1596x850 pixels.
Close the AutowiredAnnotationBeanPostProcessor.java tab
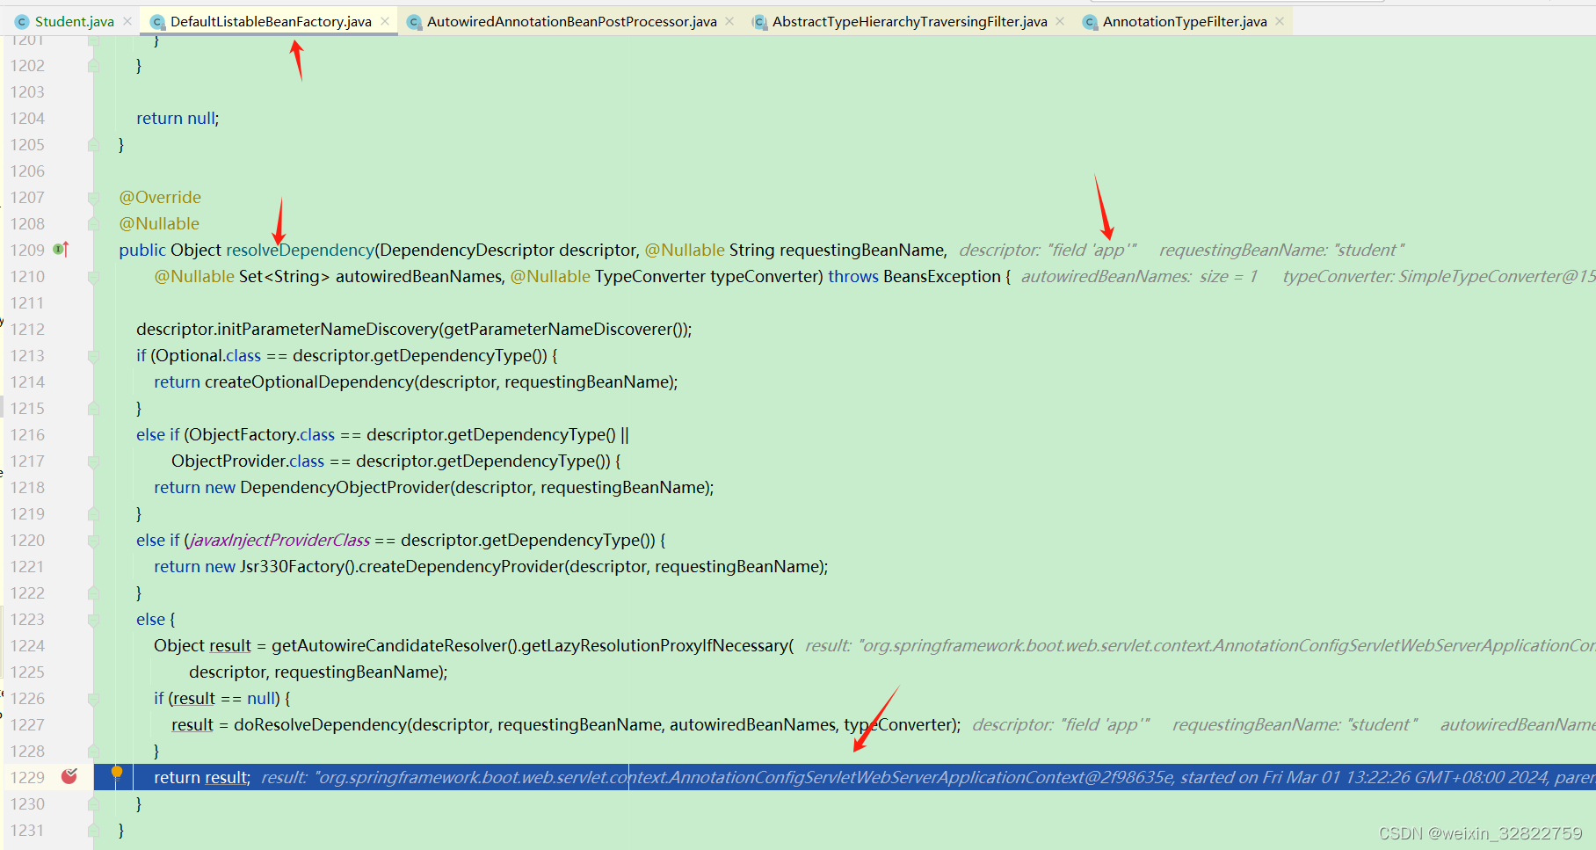click(x=729, y=21)
